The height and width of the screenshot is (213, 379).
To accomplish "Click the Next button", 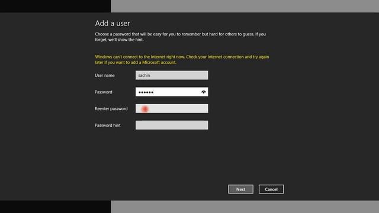I will 241,189.
